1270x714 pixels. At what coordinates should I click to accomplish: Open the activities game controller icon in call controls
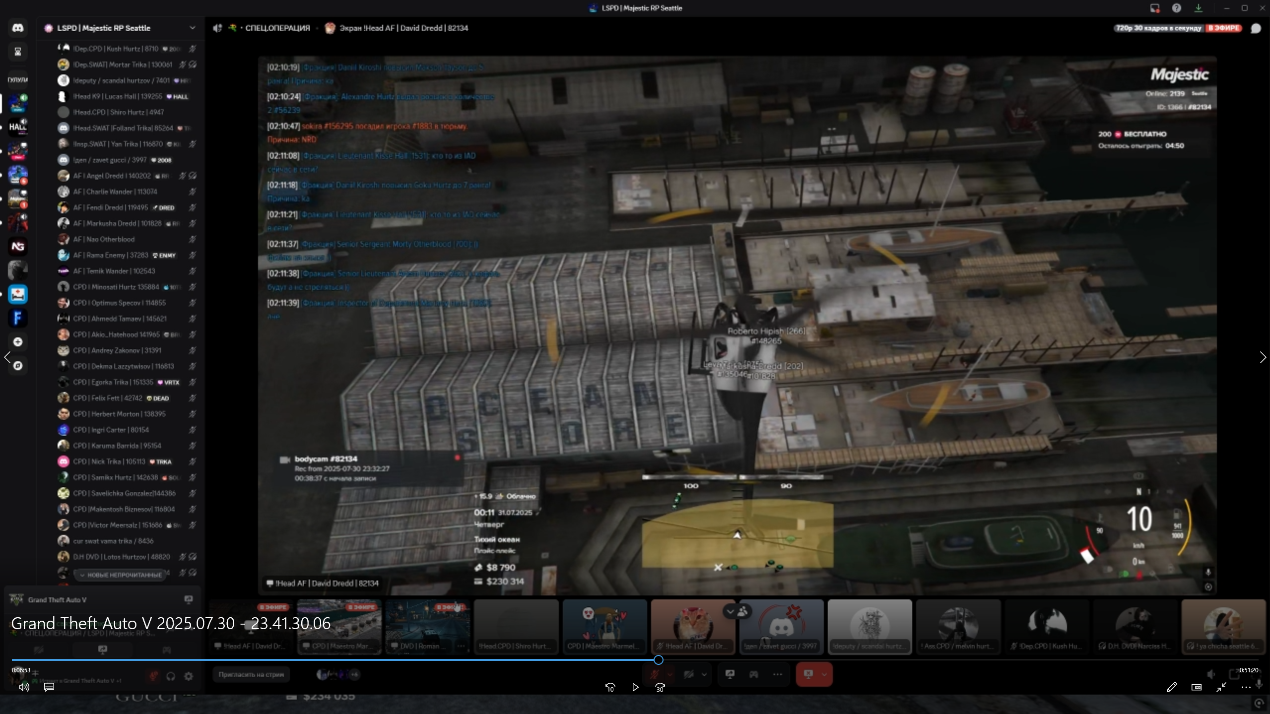pyautogui.click(x=754, y=674)
